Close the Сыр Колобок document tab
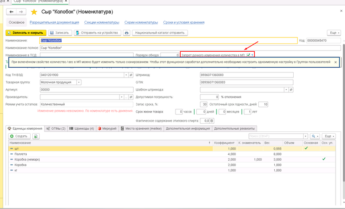The image size is (345, 209). (x=66, y=1)
